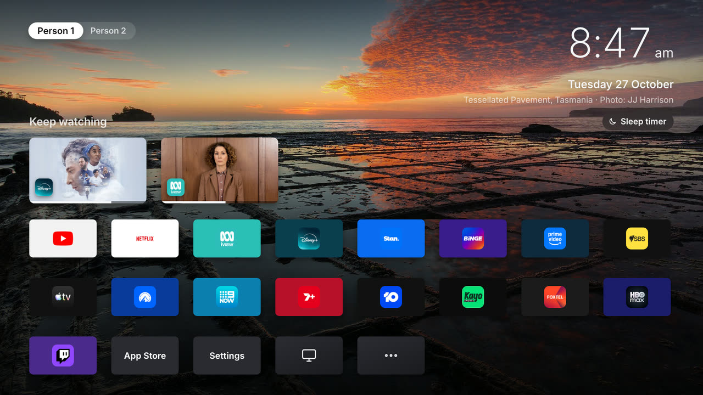Launch the 9Now app

(227, 297)
